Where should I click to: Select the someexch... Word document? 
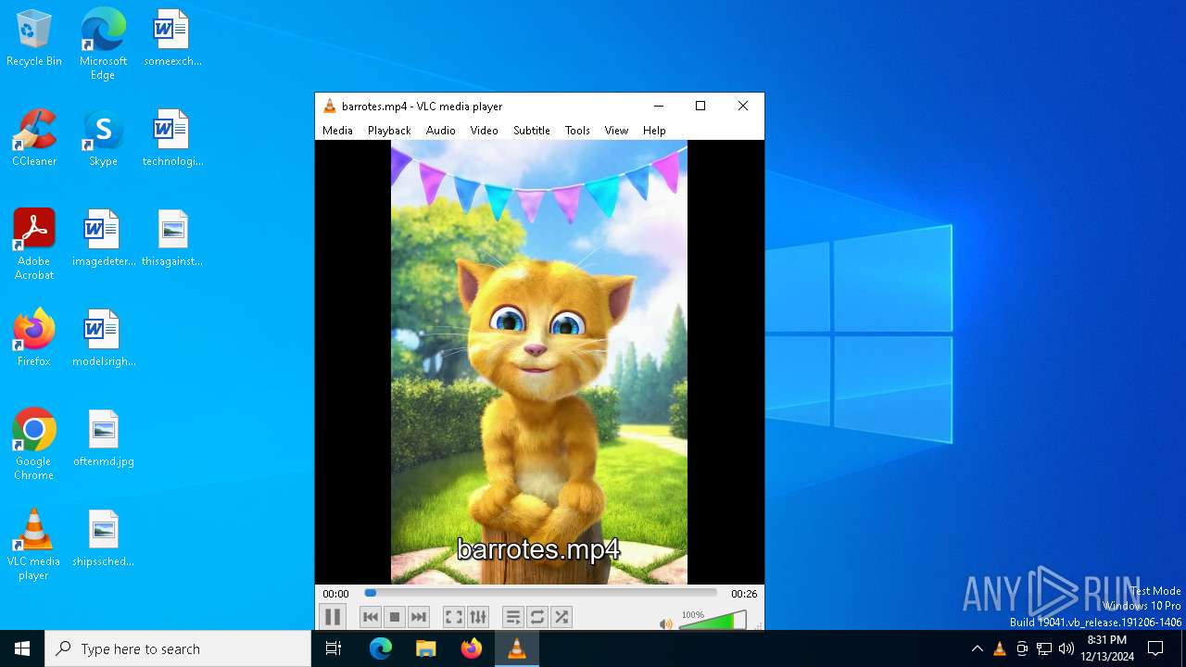click(x=172, y=39)
